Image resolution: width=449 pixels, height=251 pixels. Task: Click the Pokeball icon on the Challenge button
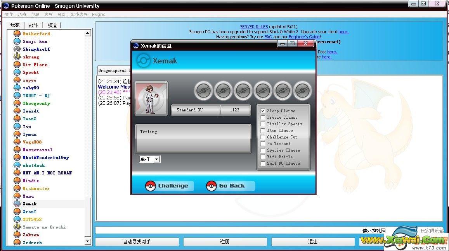coord(150,186)
